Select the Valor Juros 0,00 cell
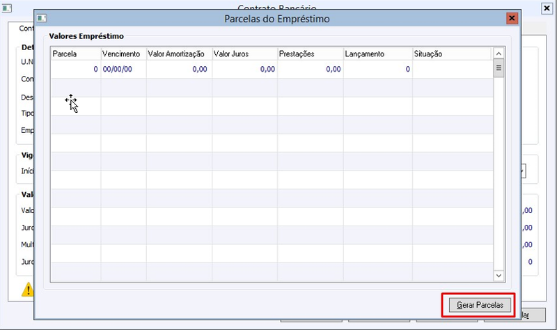The width and height of the screenshot is (557, 330). coord(245,69)
